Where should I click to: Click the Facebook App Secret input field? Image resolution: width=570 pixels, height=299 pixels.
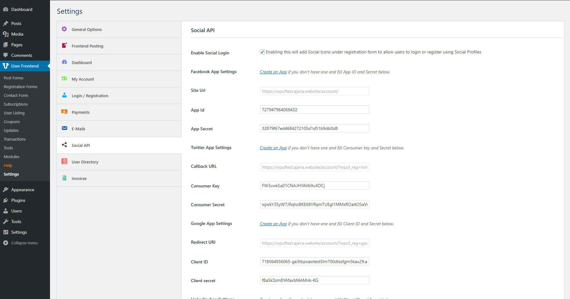click(x=314, y=128)
